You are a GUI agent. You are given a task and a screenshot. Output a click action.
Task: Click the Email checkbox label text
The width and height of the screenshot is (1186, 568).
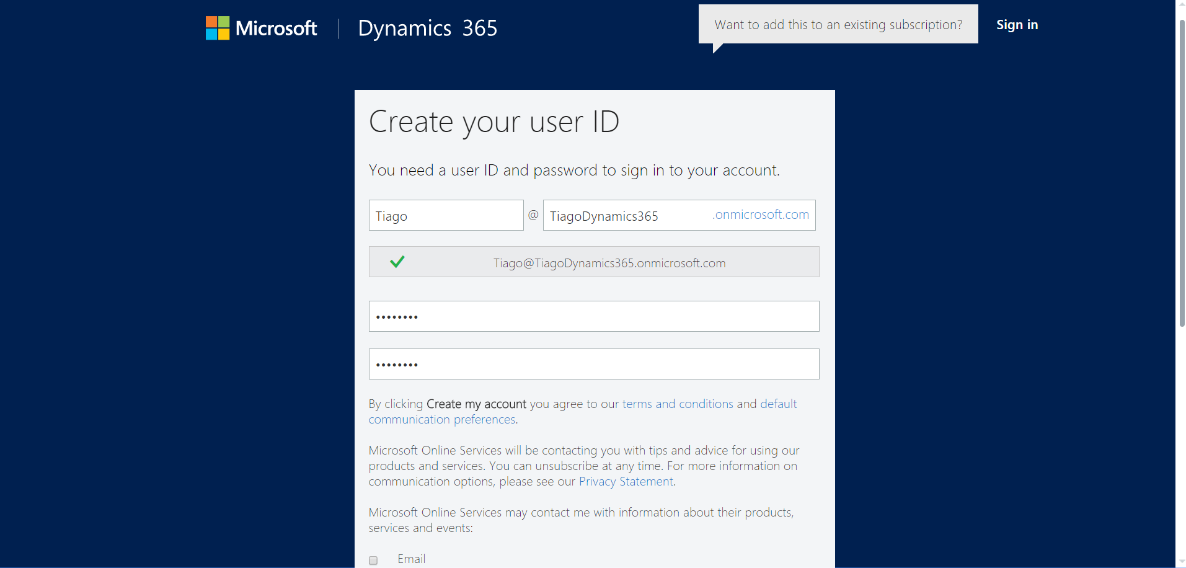pos(411,559)
